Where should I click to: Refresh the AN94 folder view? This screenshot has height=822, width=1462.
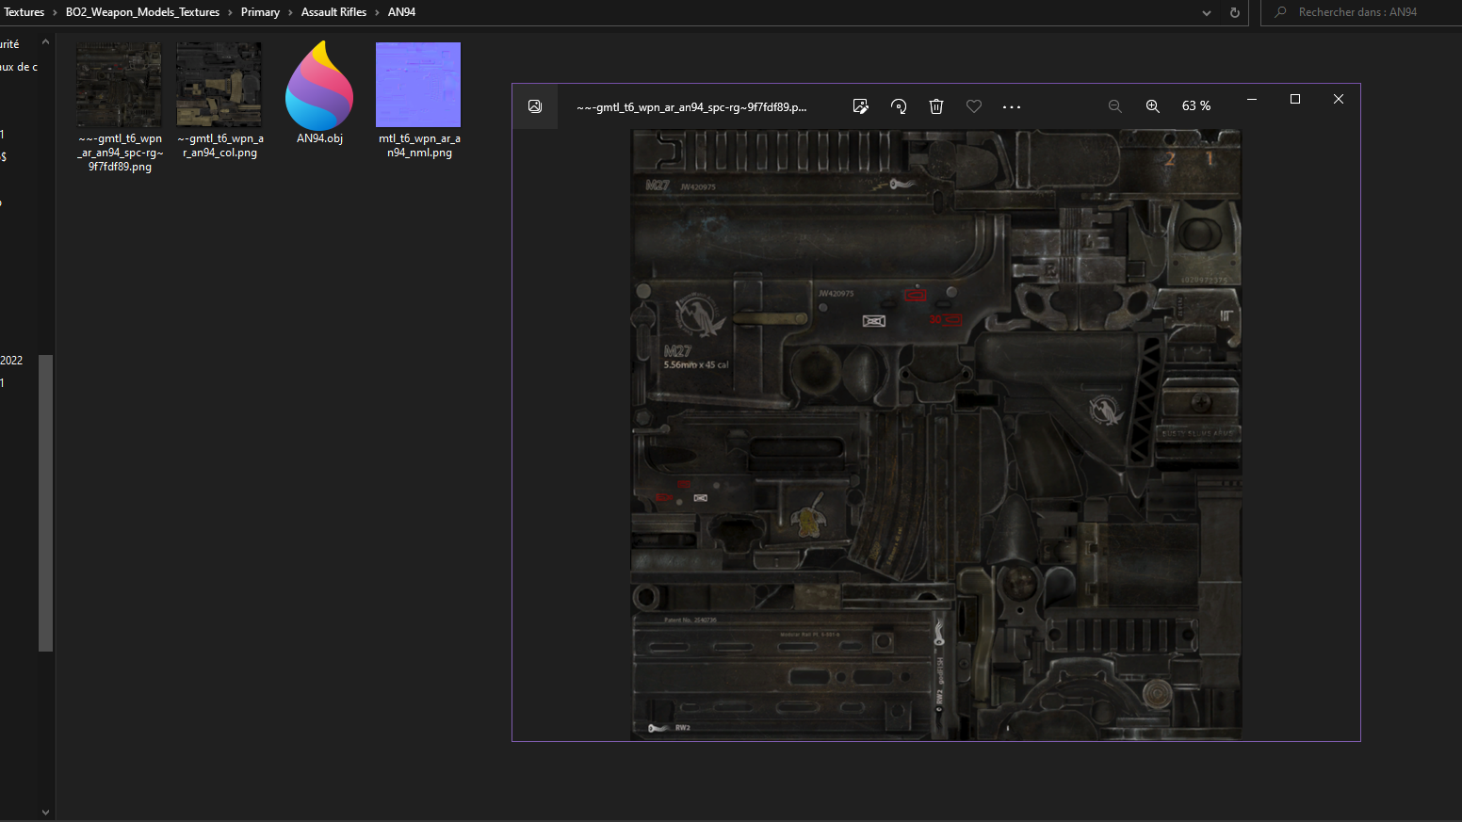[1234, 12]
